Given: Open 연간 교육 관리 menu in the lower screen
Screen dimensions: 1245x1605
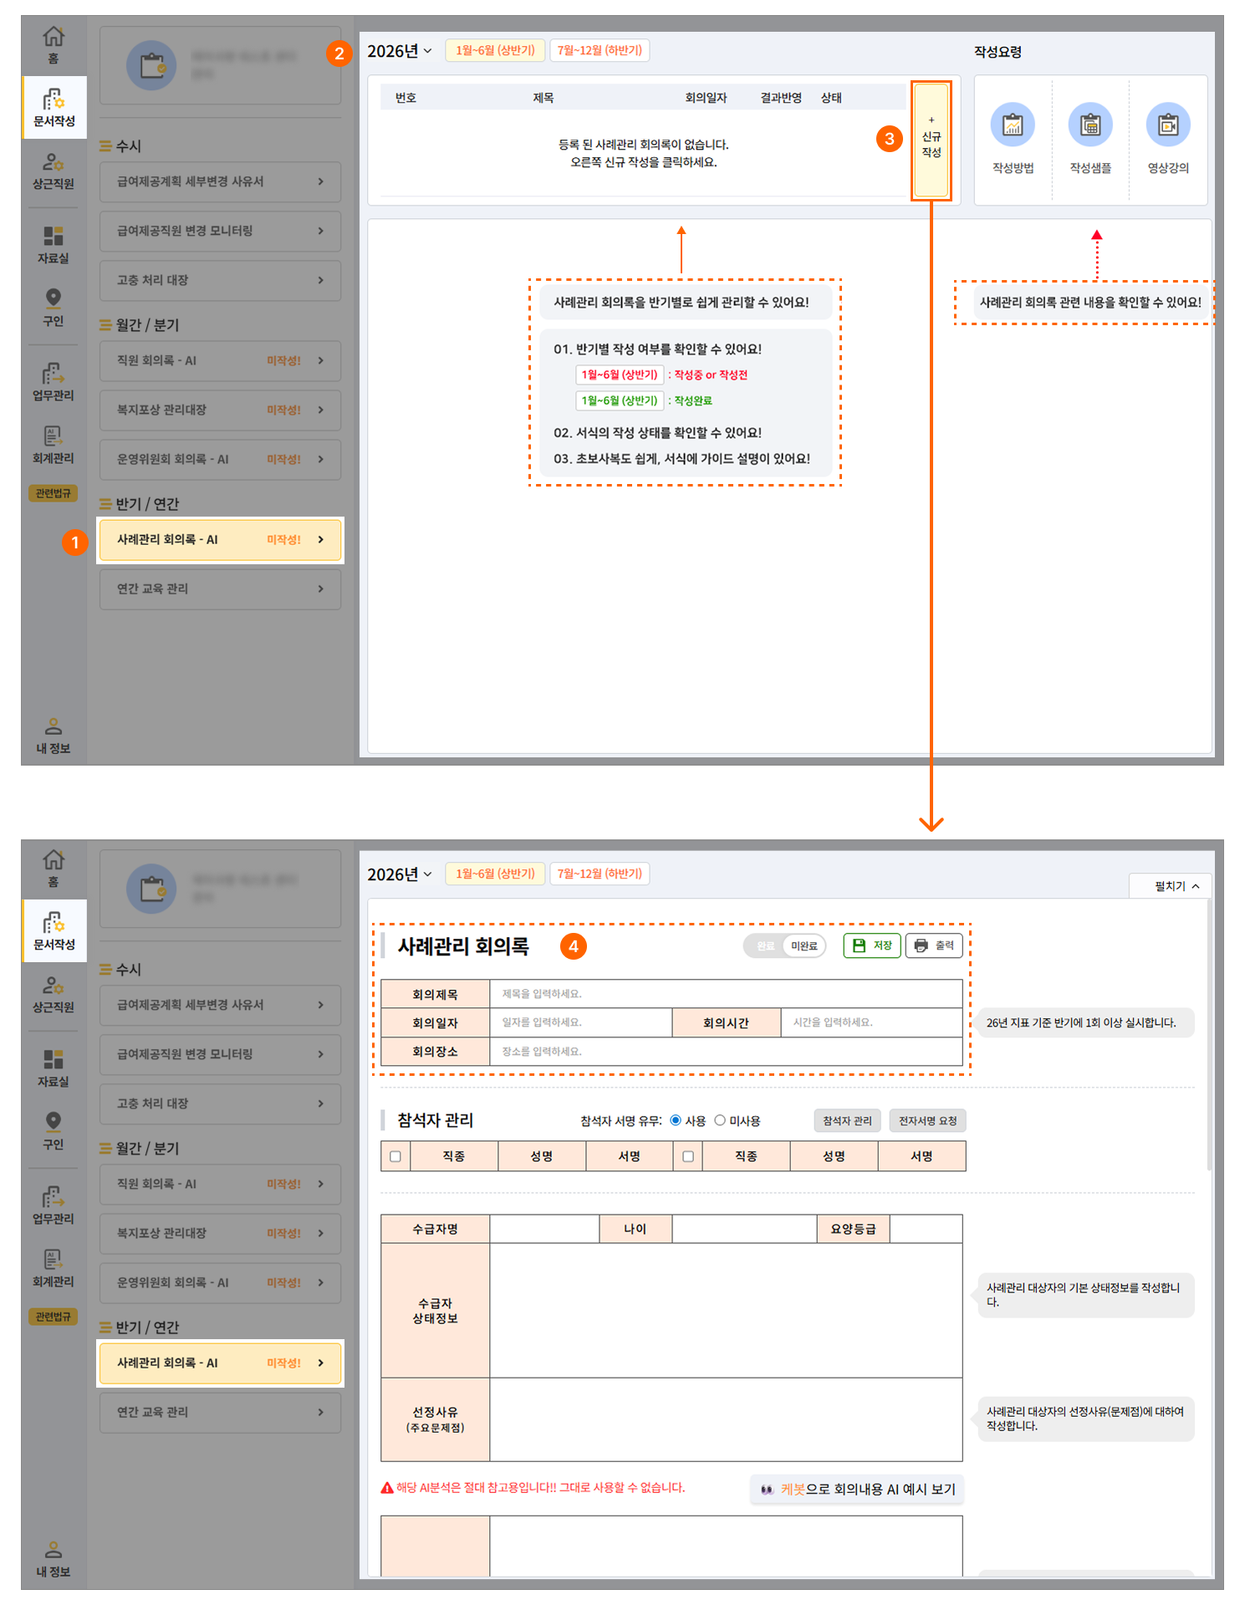Looking at the screenshot, I should click(220, 1412).
